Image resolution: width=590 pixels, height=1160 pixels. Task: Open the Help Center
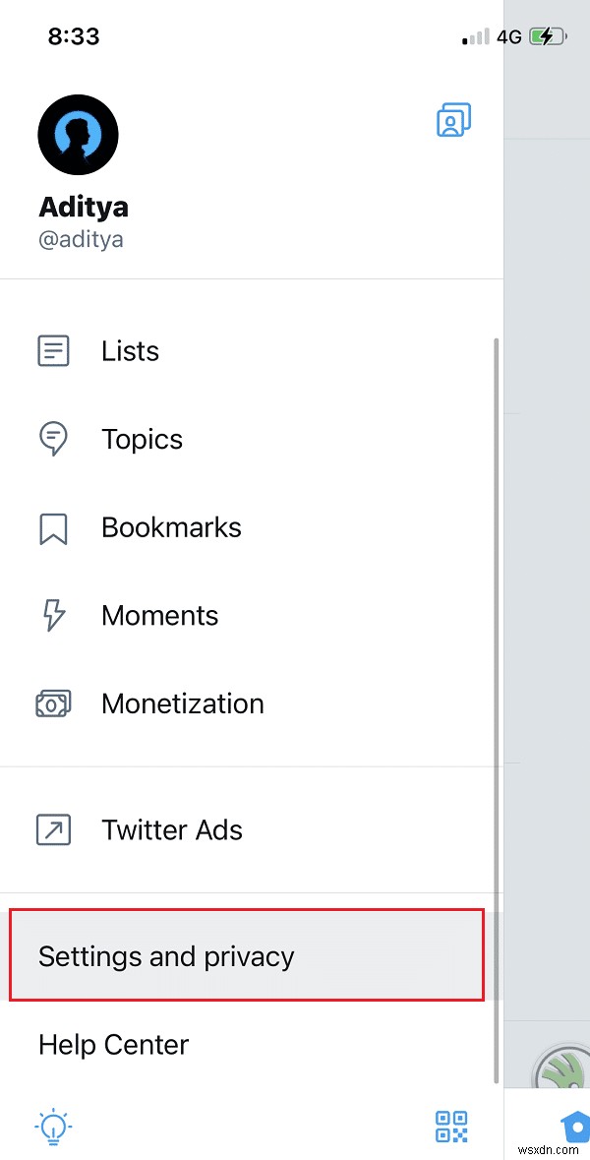[113, 1045]
